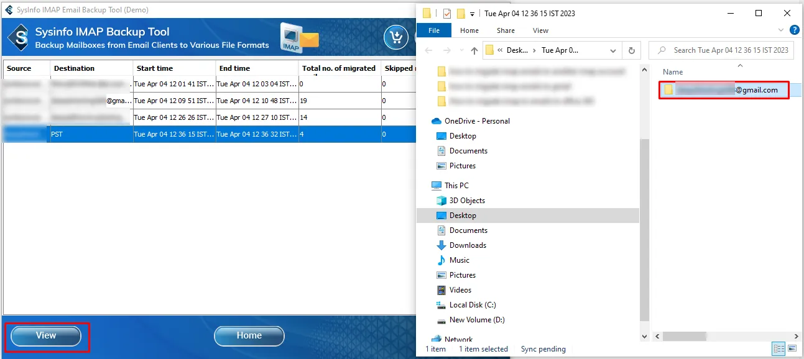Click the New Folder icon in quick access toolbar
The height and width of the screenshot is (359, 804).
[460, 13]
